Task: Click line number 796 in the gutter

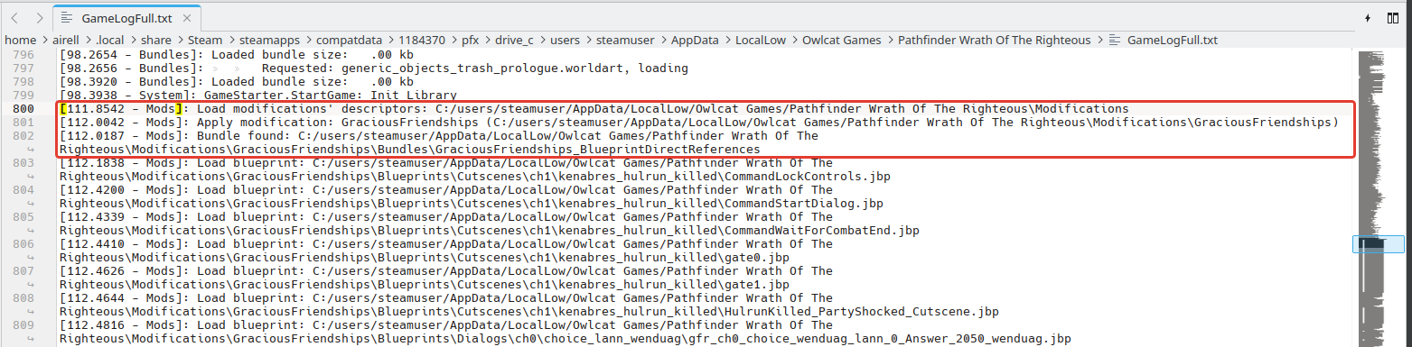Action: point(24,54)
